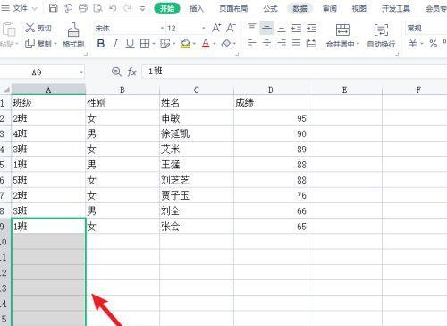Screen dimensions: 447x326
Task: Save the workbook with the floppy icon
Action: pos(53,8)
